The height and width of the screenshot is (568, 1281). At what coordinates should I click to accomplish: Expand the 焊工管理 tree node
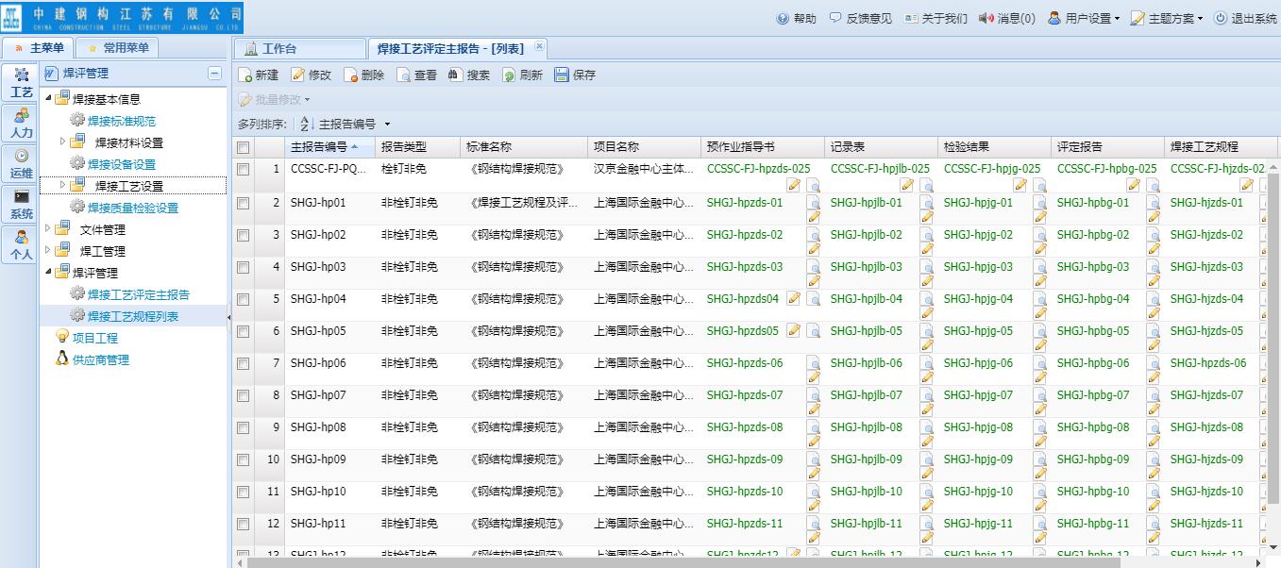tap(50, 251)
